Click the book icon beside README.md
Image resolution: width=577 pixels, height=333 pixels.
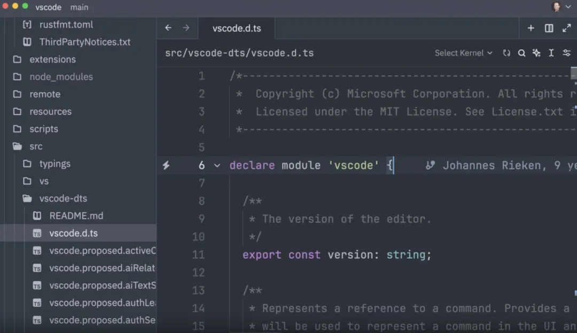[37, 215]
